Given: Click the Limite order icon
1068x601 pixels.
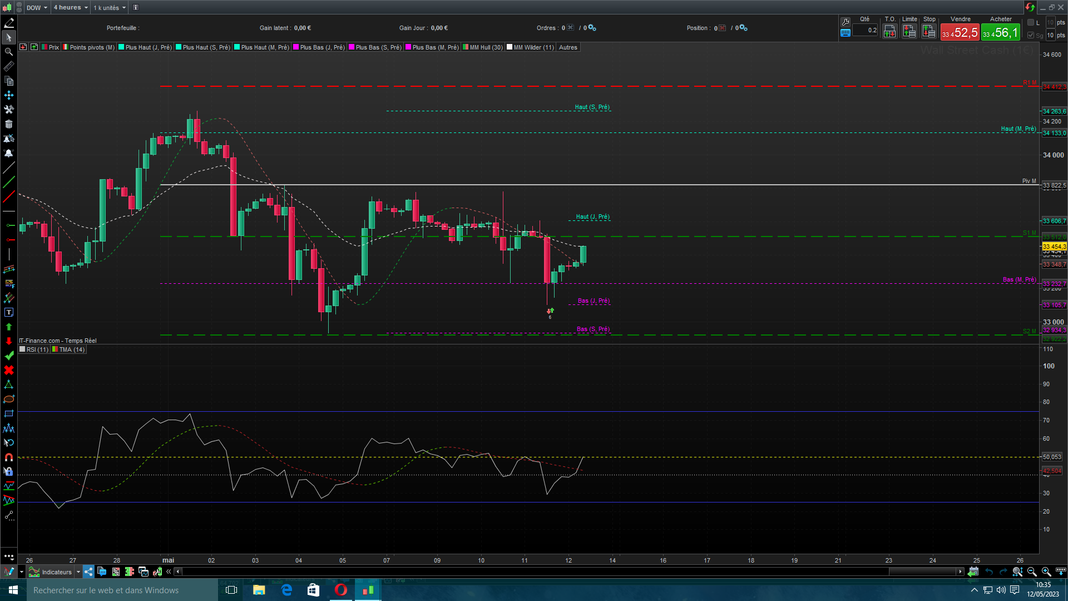Looking at the screenshot, I should coord(909,31).
